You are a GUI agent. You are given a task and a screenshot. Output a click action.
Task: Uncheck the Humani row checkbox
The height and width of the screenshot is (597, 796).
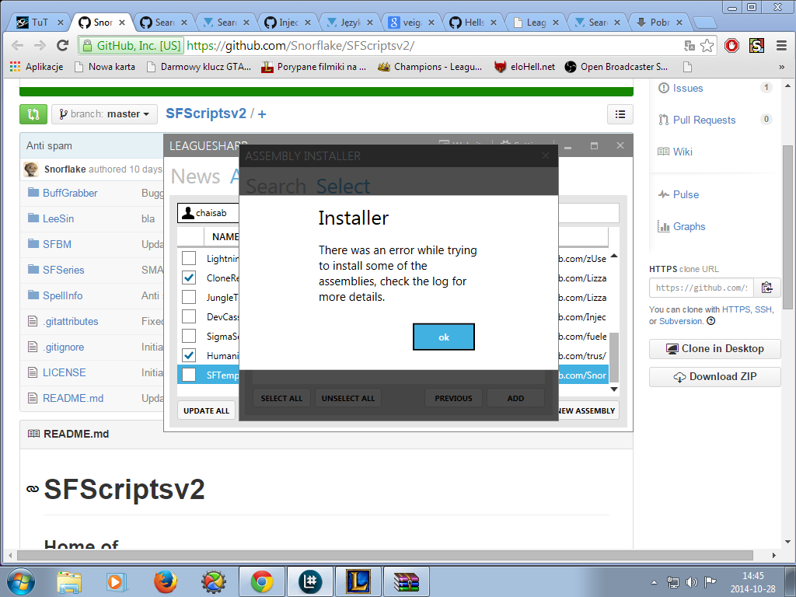pos(189,355)
